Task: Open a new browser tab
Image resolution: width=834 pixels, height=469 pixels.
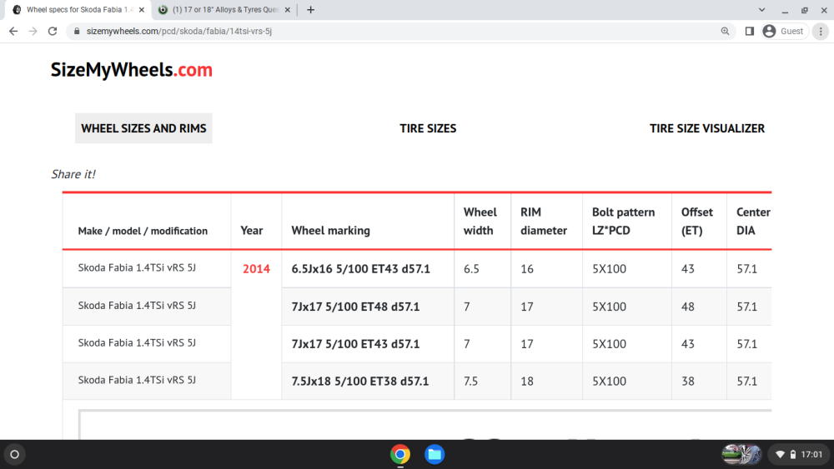Action: [x=310, y=9]
